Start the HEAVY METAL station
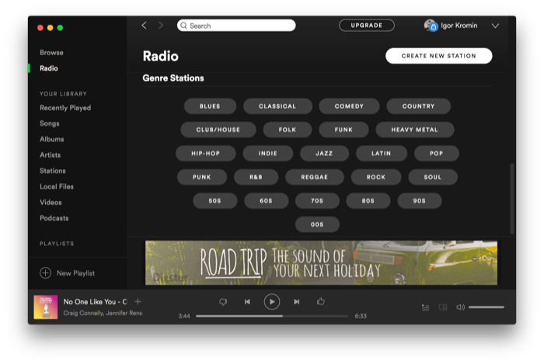 point(414,130)
